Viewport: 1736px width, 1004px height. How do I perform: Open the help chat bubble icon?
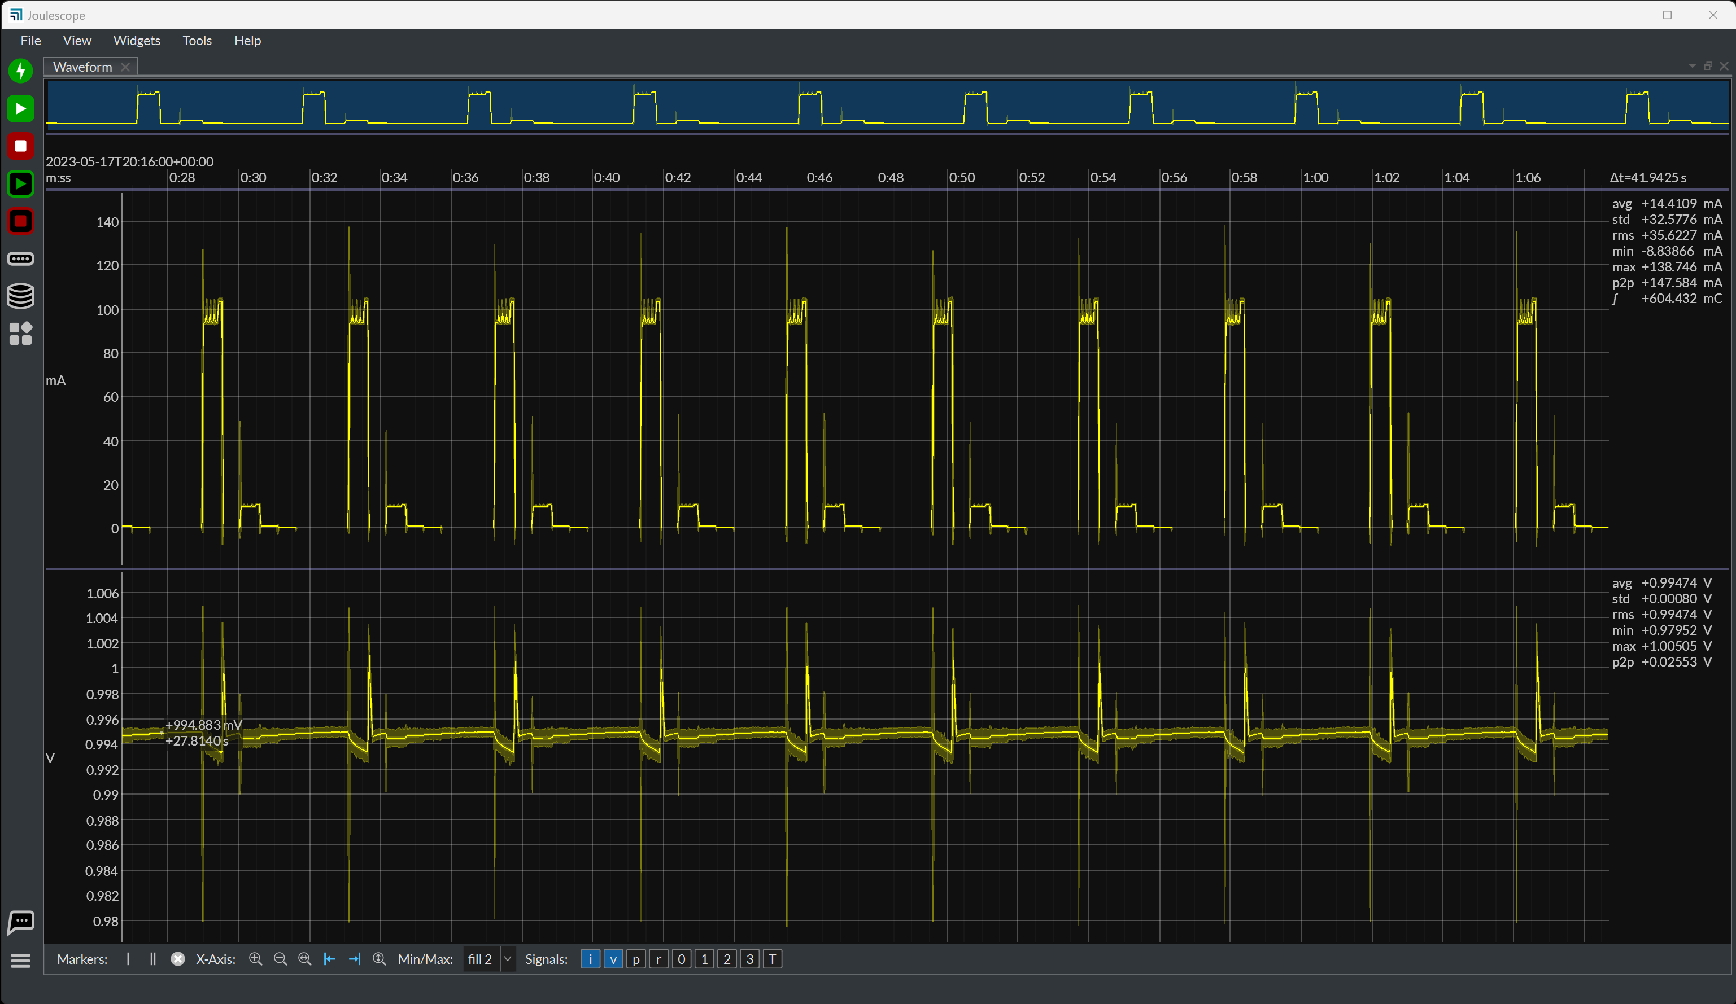pos(21,923)
